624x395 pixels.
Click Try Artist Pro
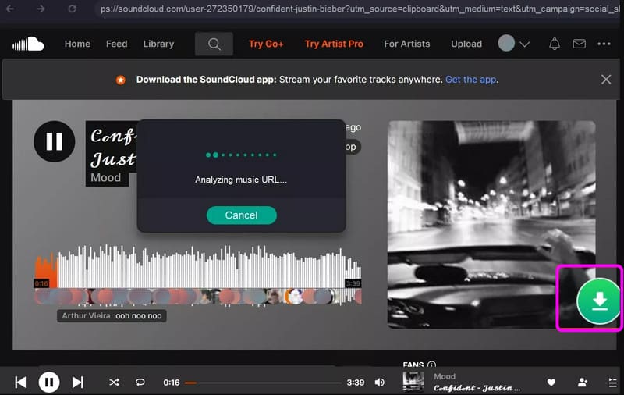click(x=334, y=44)
